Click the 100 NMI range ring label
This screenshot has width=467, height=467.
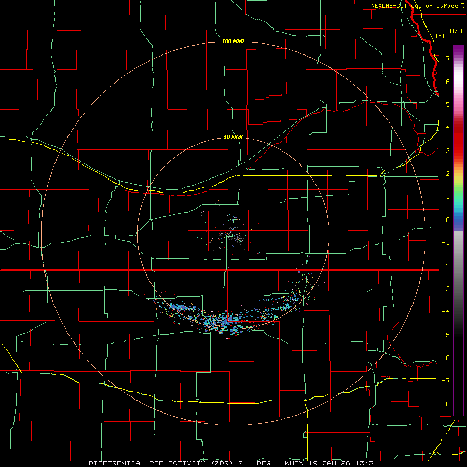pyautogui.click(x=233, y=41)
